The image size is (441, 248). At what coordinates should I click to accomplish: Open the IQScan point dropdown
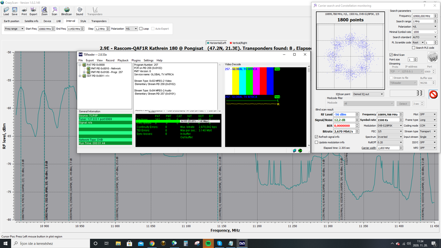[368, 94]
